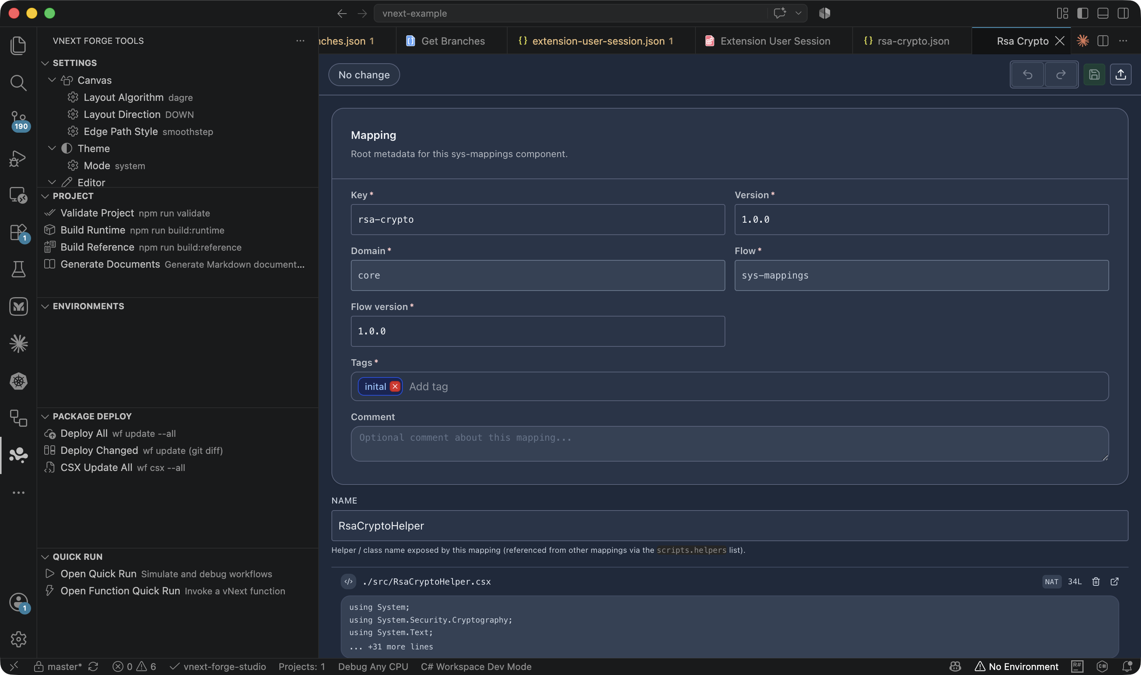Open the Testing flask view
1141x675 pixels.
tap(18, 269)
